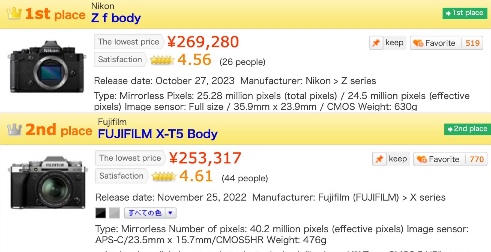The height and width of the screenshot is (252, 491).
Task: Click FUJIFILM X-T5 satisfaction star rating
Action: (x=164, y=176)
